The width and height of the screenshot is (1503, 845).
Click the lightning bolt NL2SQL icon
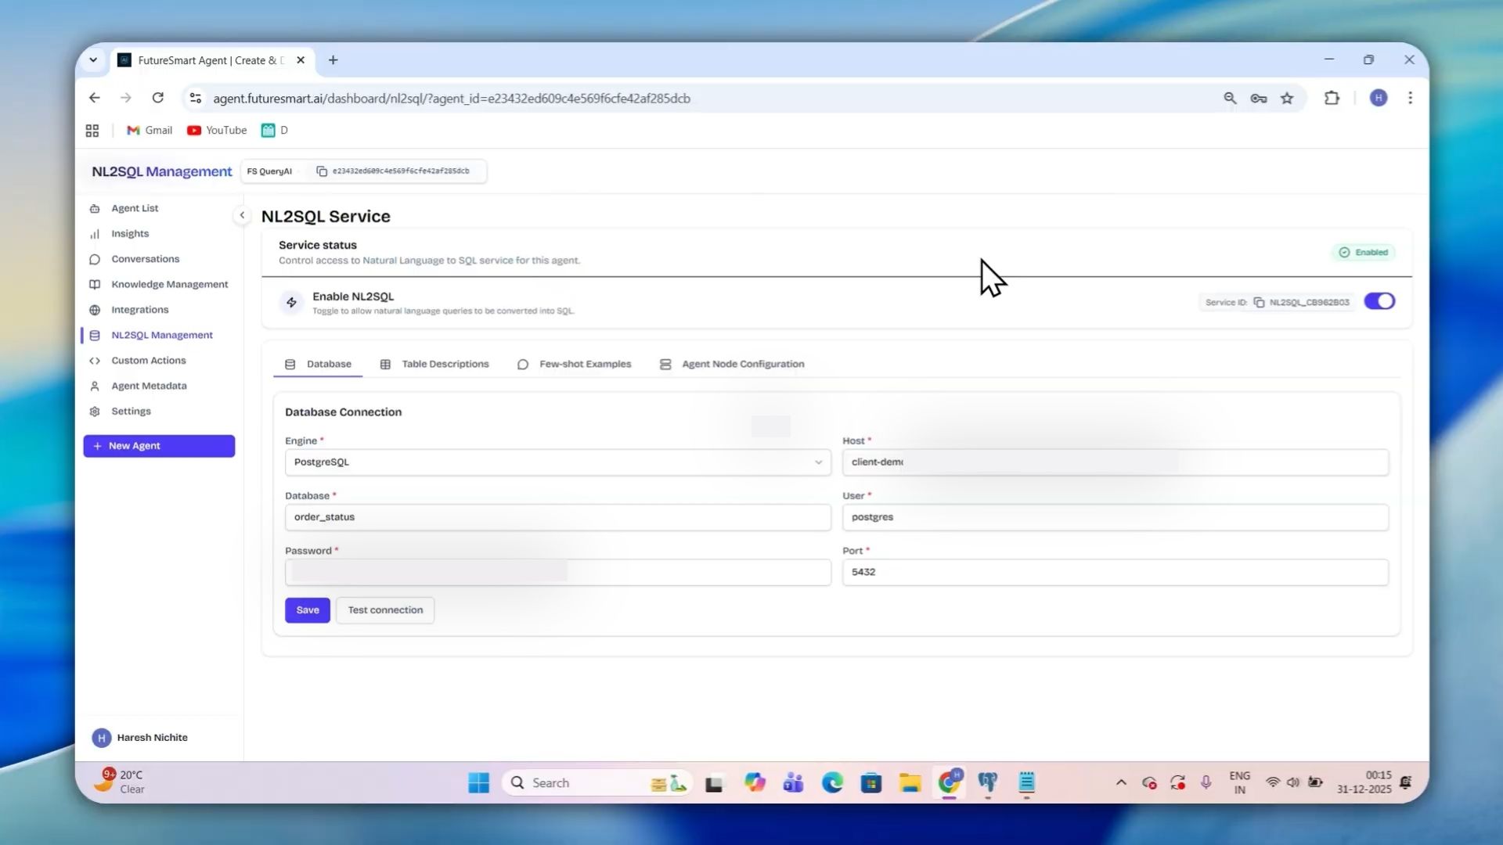(291, 302)
